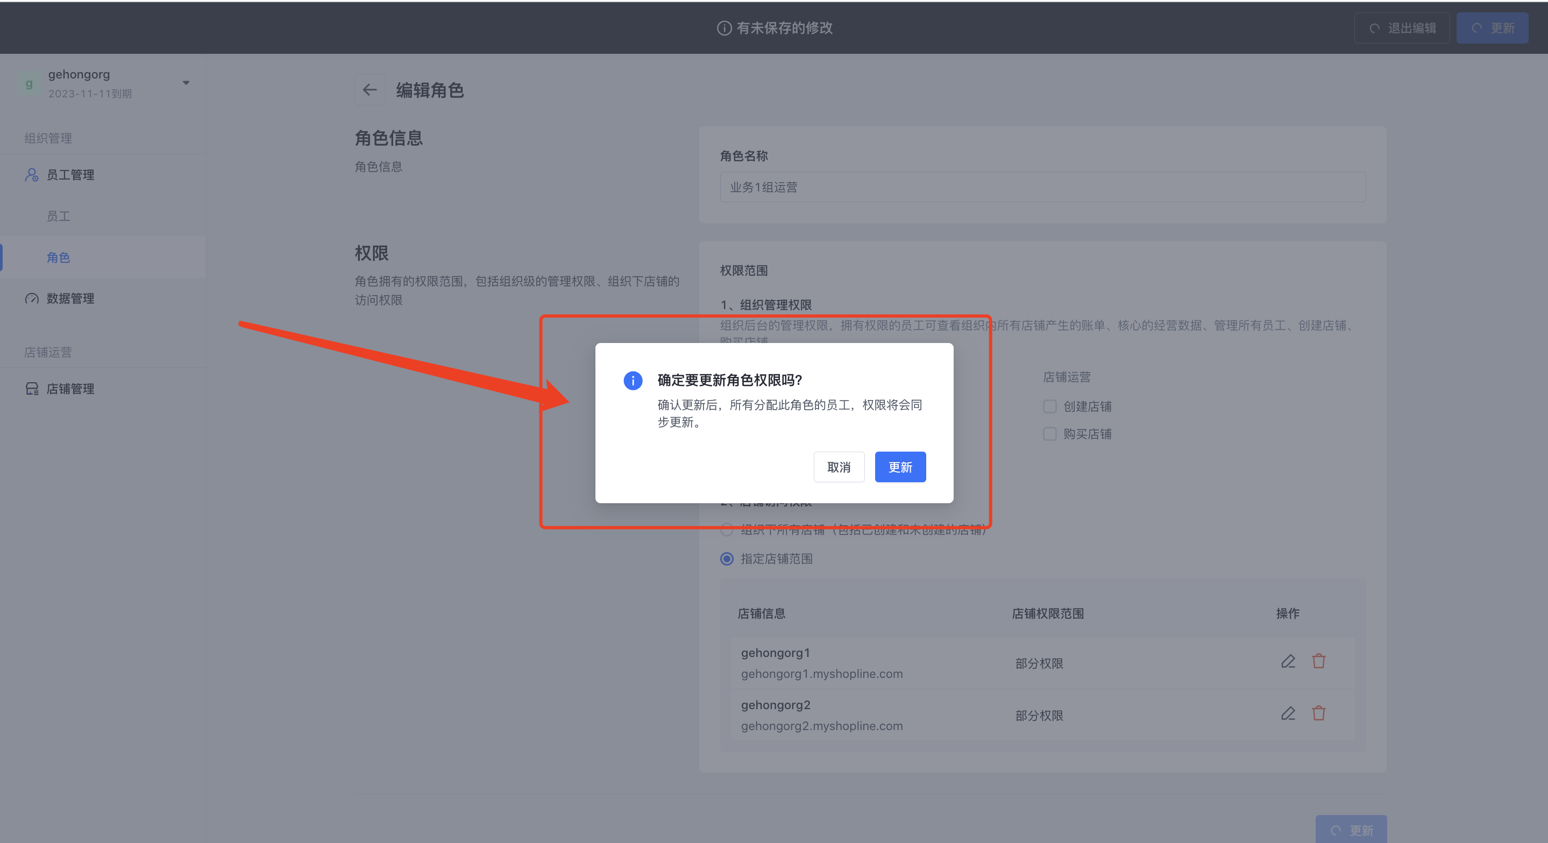Delete gehongorg1 store with trash icon
Screen dimensions: 1548x843
click(x=1318, y=661)
